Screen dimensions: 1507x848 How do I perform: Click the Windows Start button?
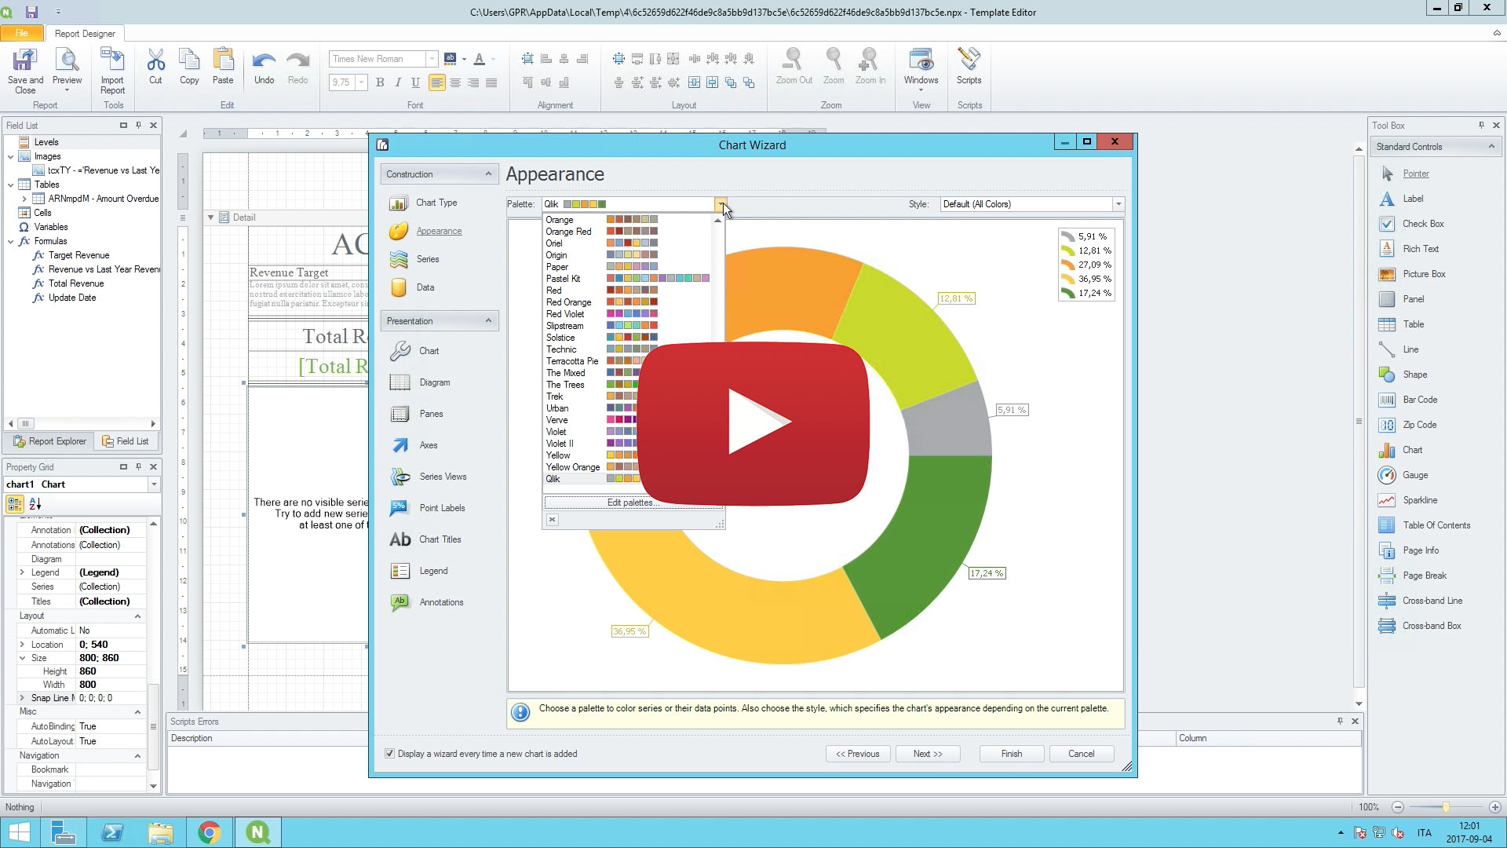click(x=20, y=832)
